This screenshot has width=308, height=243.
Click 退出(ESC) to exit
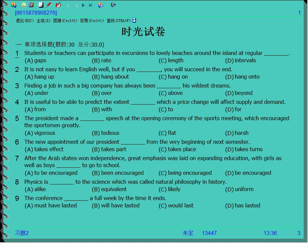click(25, 21)
